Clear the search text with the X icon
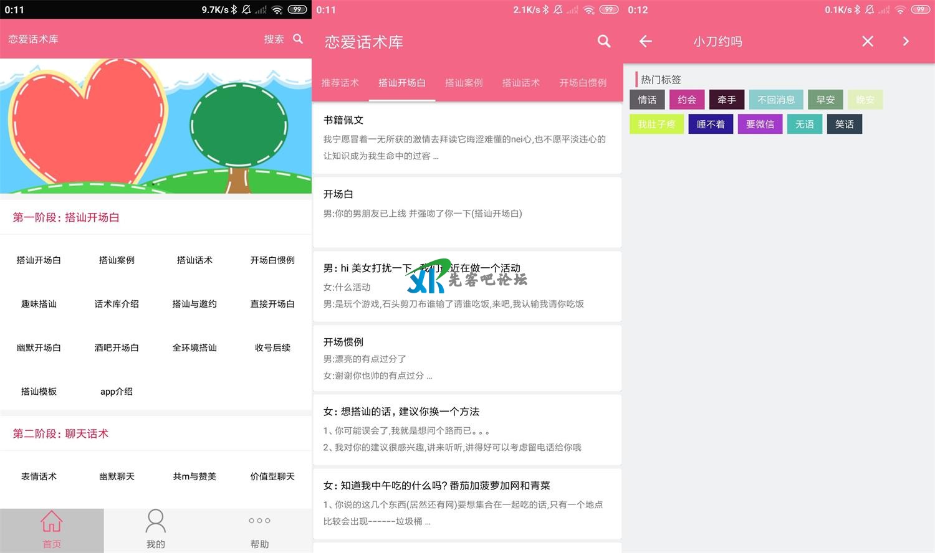This screenshot has width=935, height=553. click(x=867, y=41)
